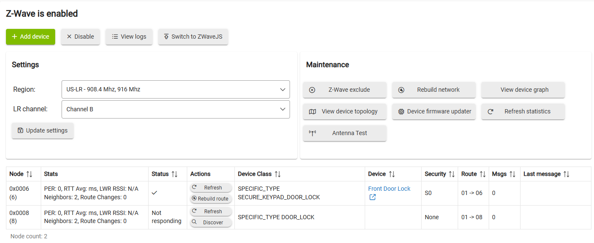Click stats text for node 0x0008
The image size is (594, 243).
point(91,217)
